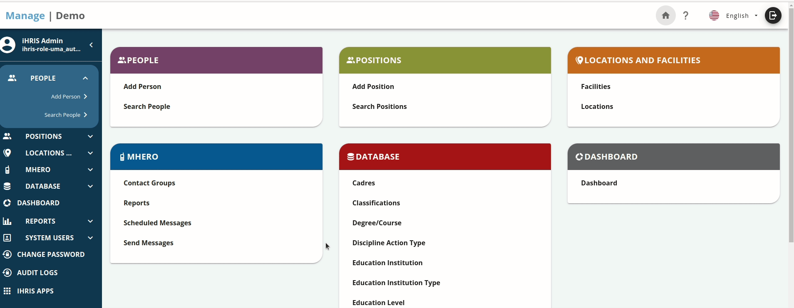Click the iHRIS Admin username text
The height and width of the screenshot is (308, 794).
pyautogui.click(x=42, y=41)
